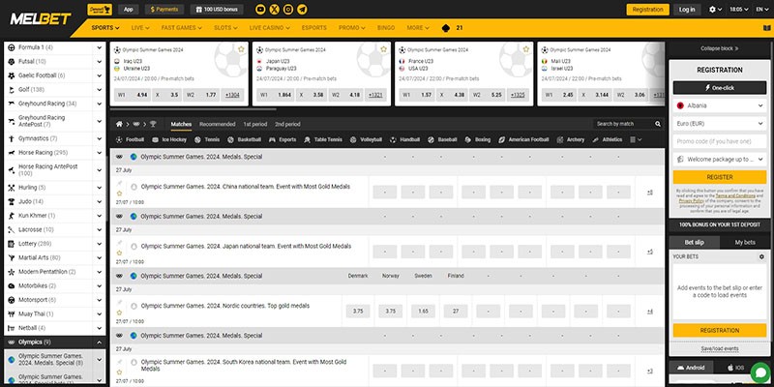This screenshot has height=387, width=774.
Task: Open bet slip settings gear
Action: [x=761, y=257]
